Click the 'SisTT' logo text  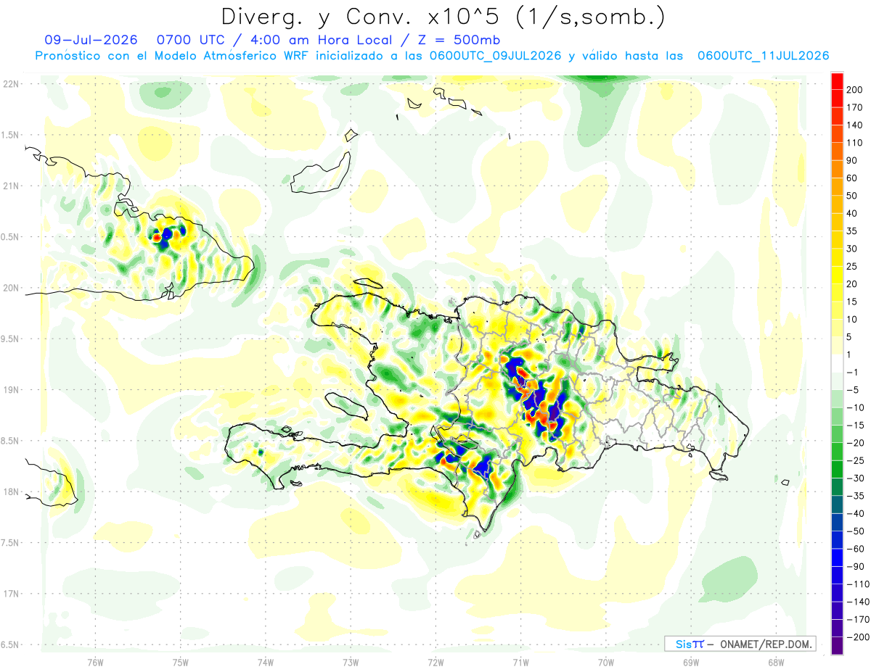tap(690, 644)
